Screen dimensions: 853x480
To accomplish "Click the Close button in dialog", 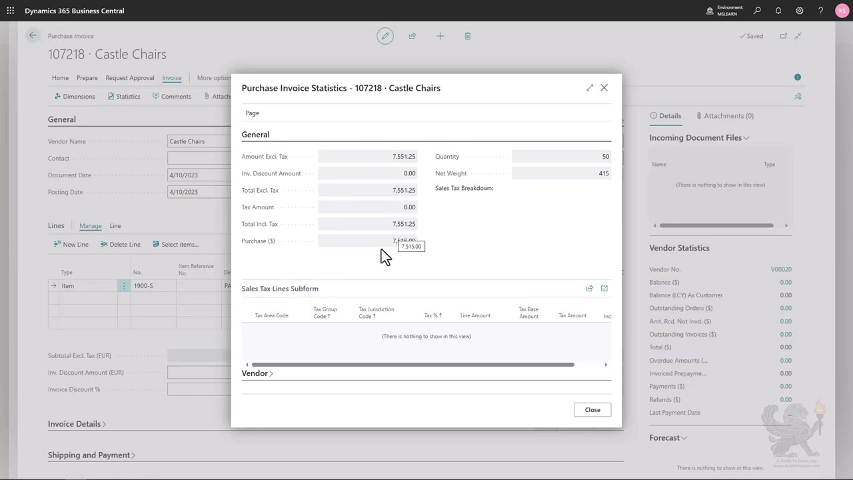I will point(592,410).
